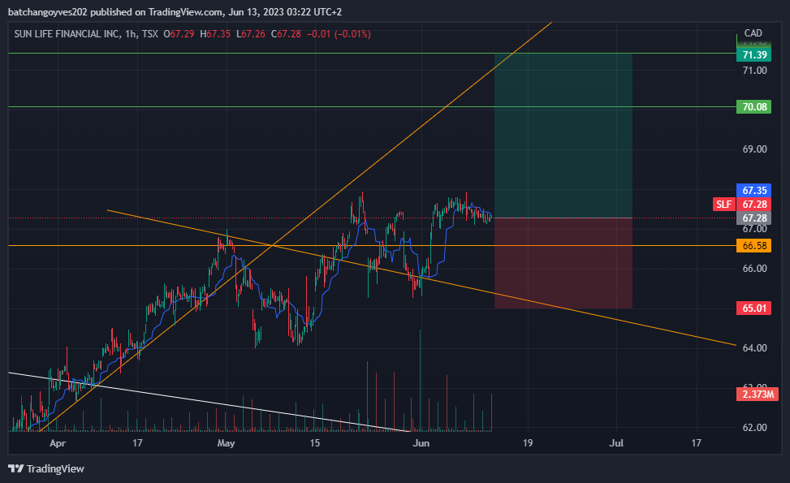Viewport: 790px width, 483px height.
Task: Click the blue 67.35 price label
Action: pyautogui.click(x=753, y=191)
